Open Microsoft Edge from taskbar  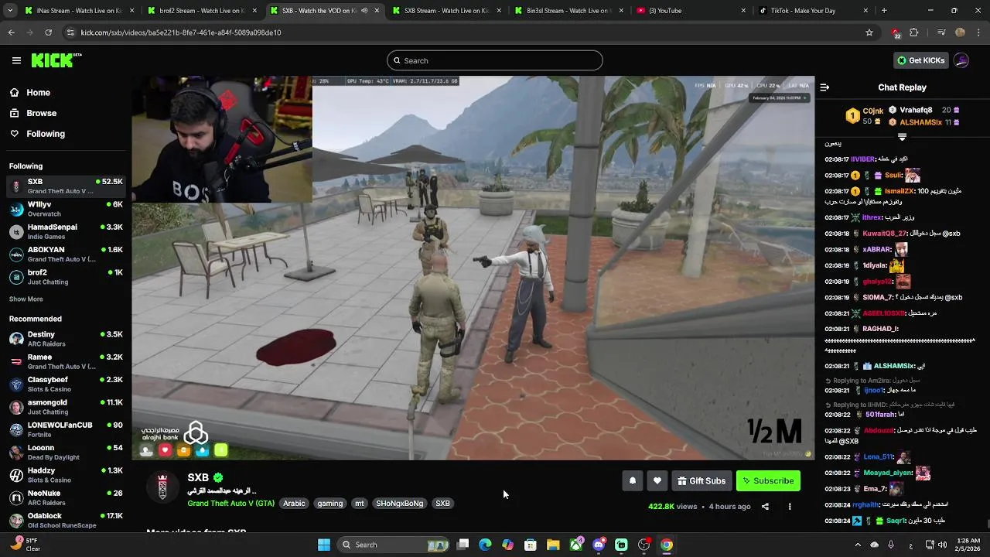coord(485,545)
